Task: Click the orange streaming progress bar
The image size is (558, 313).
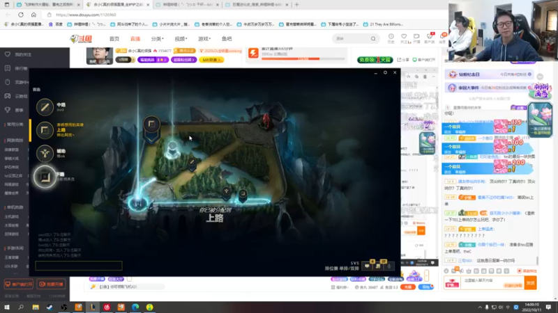Action: click(x=303, y=58)
